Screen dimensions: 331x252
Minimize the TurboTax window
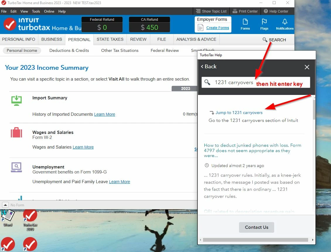(x=261, y=3)
